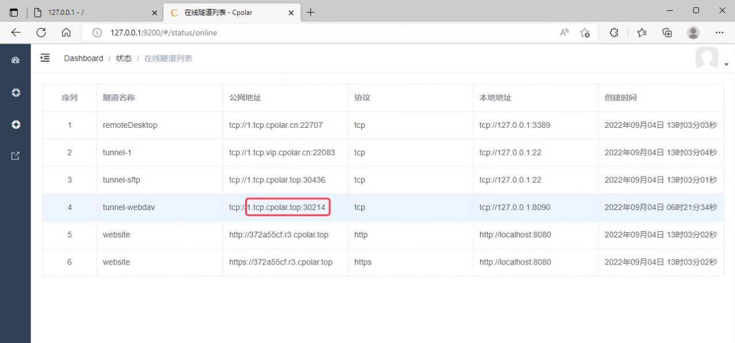Reload the page with refresh icon
Screen dimensions: 735x343
[41, 33]
